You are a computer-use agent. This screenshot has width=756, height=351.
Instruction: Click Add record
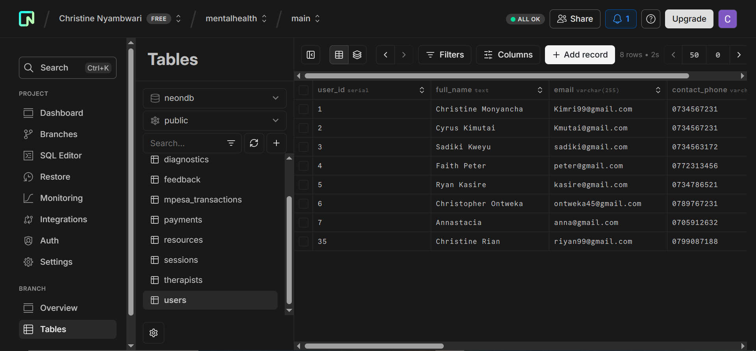580,55
